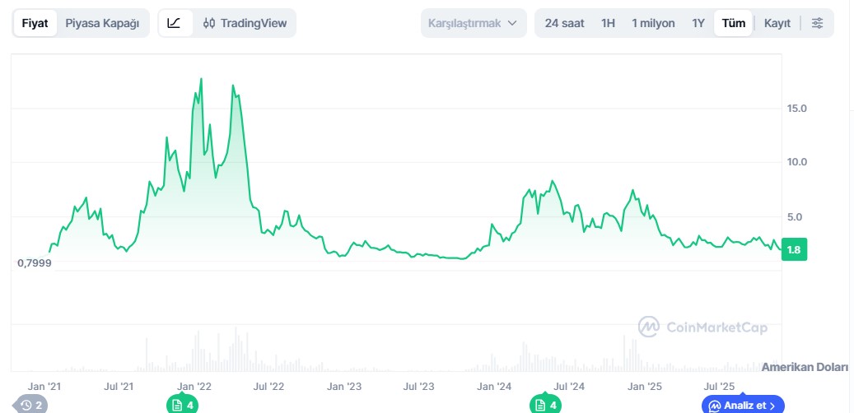This screenshot has height=413, width=854.
Task: Select the 1H time range
Action: [608, 23]
